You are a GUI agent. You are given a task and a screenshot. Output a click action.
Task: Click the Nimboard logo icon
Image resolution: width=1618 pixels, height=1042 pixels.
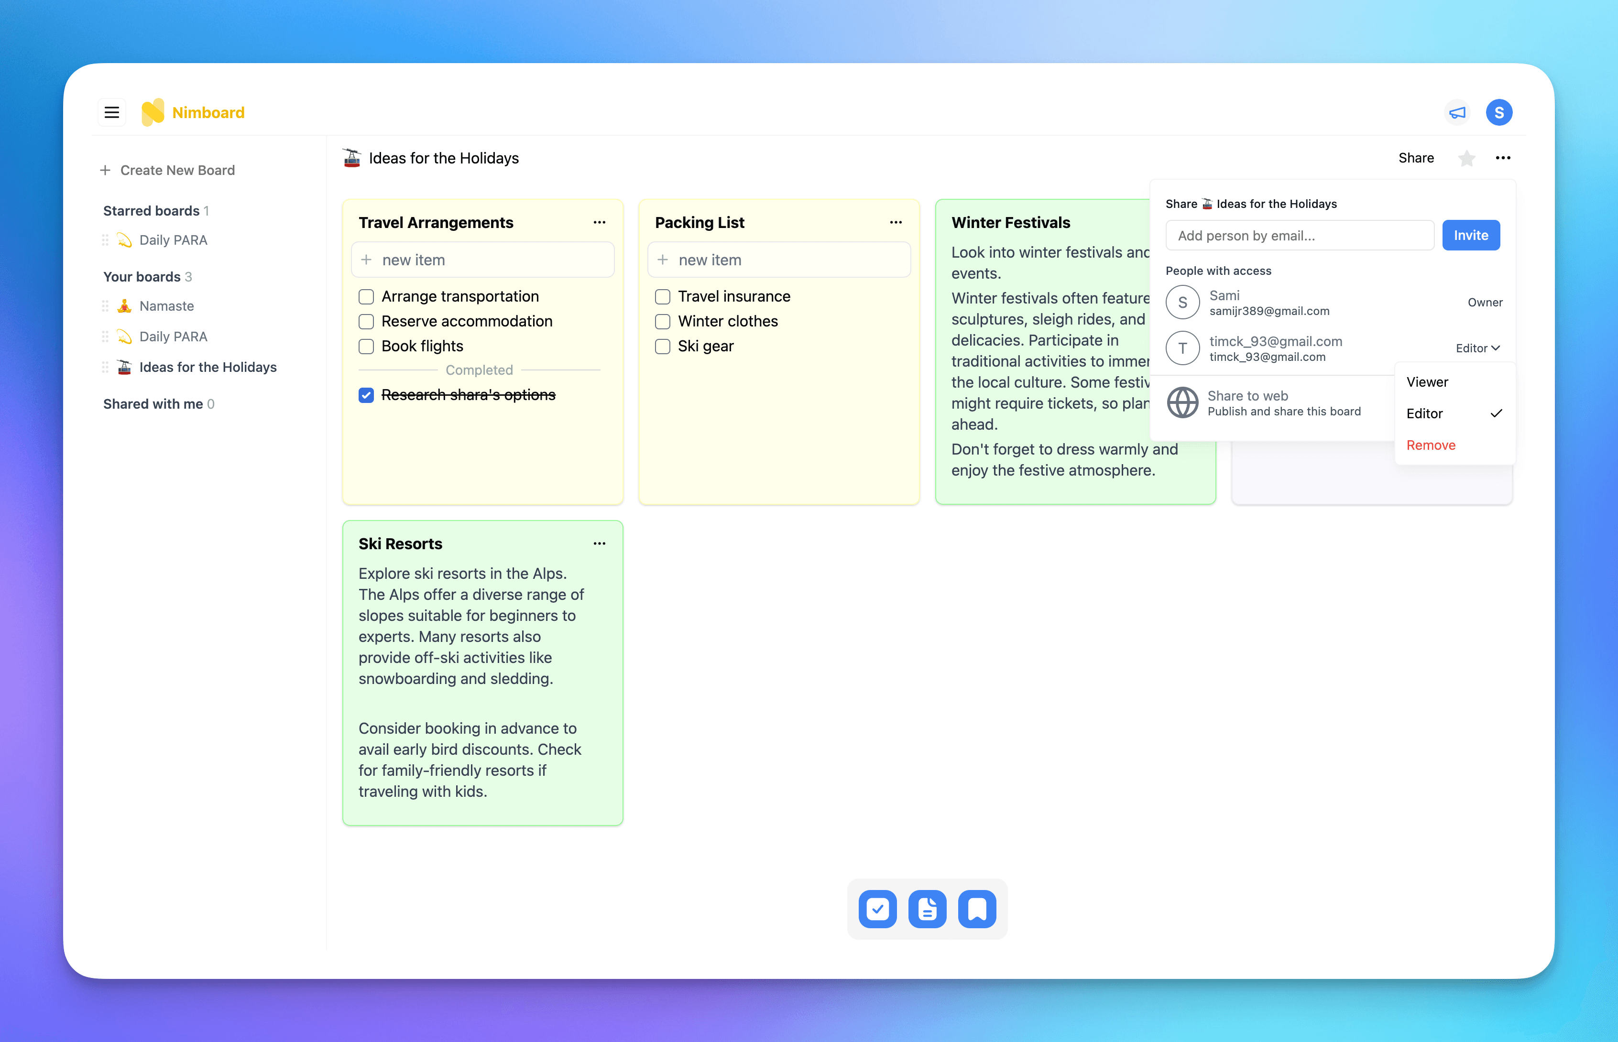click(154, 112)
